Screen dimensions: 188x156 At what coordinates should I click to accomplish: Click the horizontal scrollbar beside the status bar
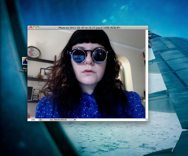[111, 120]
